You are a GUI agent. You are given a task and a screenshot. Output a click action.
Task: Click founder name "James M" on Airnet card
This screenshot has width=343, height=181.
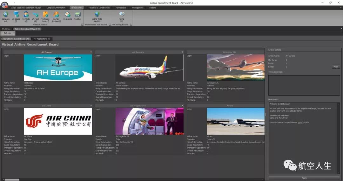pos(211,139)
